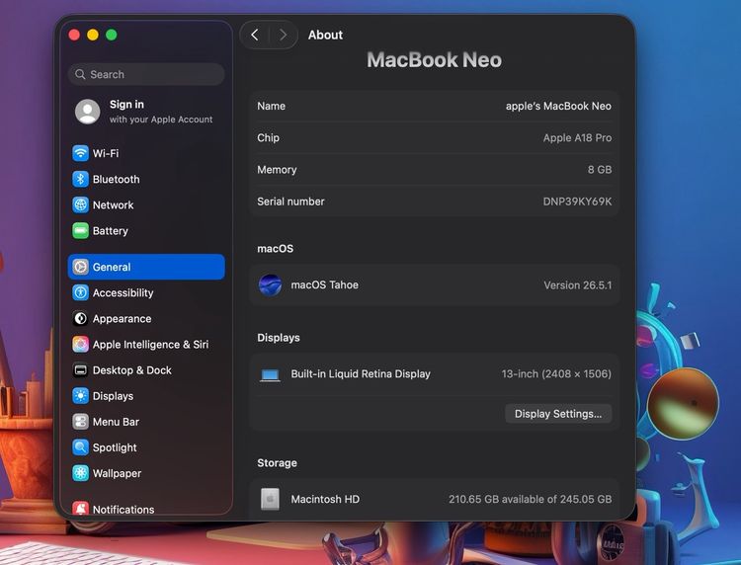Click the Storage section heading
Viewport: 741px width, 565px height.
pos(277,463)
